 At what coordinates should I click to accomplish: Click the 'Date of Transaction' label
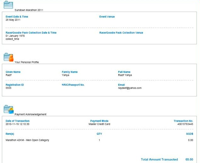click(x=17, y=121)
